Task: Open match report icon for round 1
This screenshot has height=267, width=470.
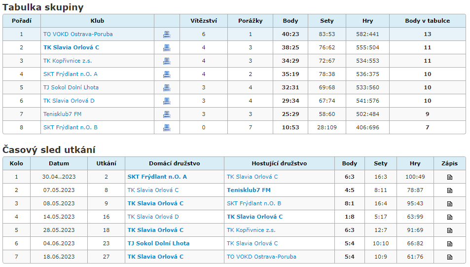Action: (450, 177)
